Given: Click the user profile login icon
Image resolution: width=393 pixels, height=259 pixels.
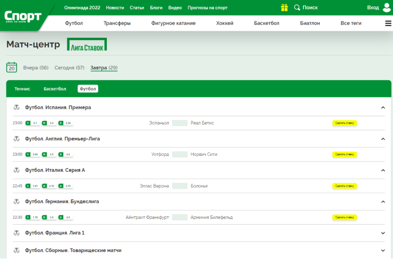Looking at the screenshot, I should click(386, 7).
